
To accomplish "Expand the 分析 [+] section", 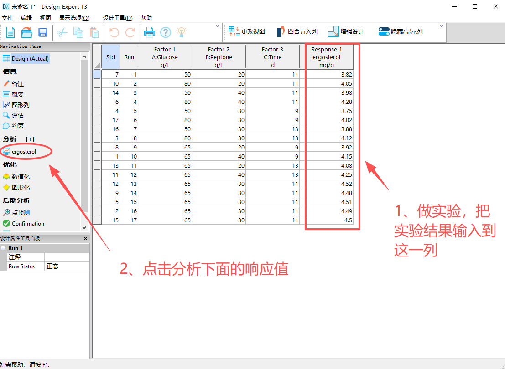I will 30,138.
